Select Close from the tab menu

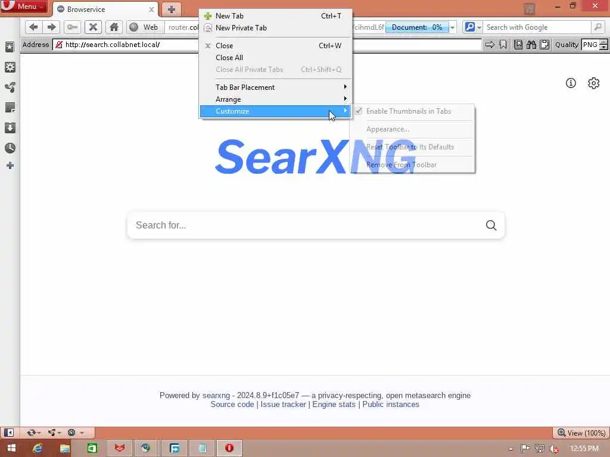275,45
